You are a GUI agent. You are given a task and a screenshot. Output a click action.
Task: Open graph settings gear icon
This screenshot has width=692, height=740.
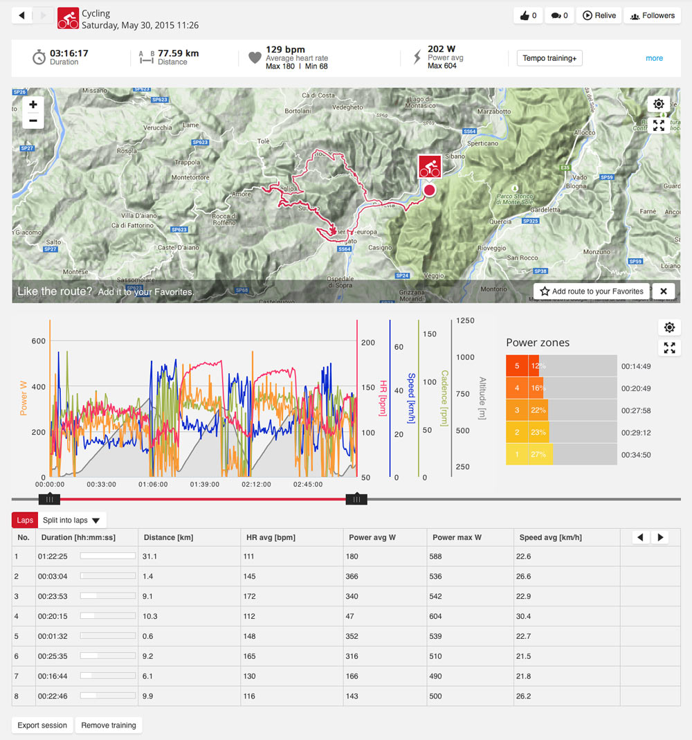(x=669, y=327)
